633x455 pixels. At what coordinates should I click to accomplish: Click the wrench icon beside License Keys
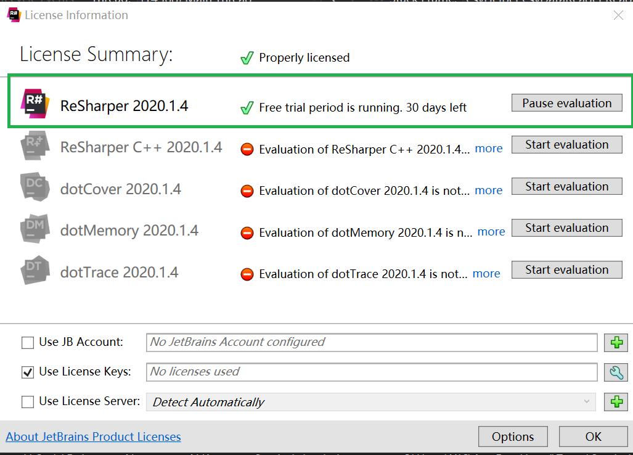coord(616,372)
